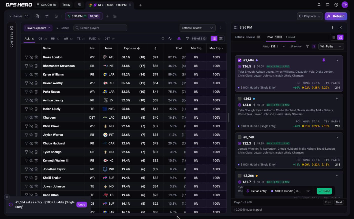Switch to the FLEX position tab
This screenshot has width=354, height=219.
click(95, 39)
